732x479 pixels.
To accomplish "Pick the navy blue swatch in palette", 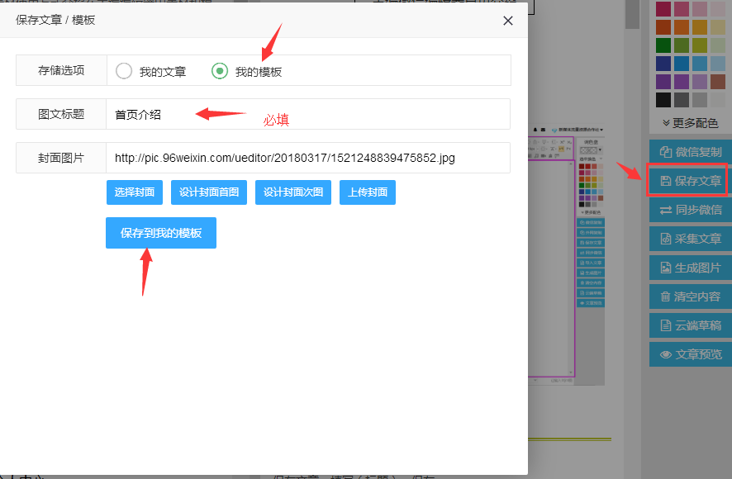I will click(x=663, y=64).
